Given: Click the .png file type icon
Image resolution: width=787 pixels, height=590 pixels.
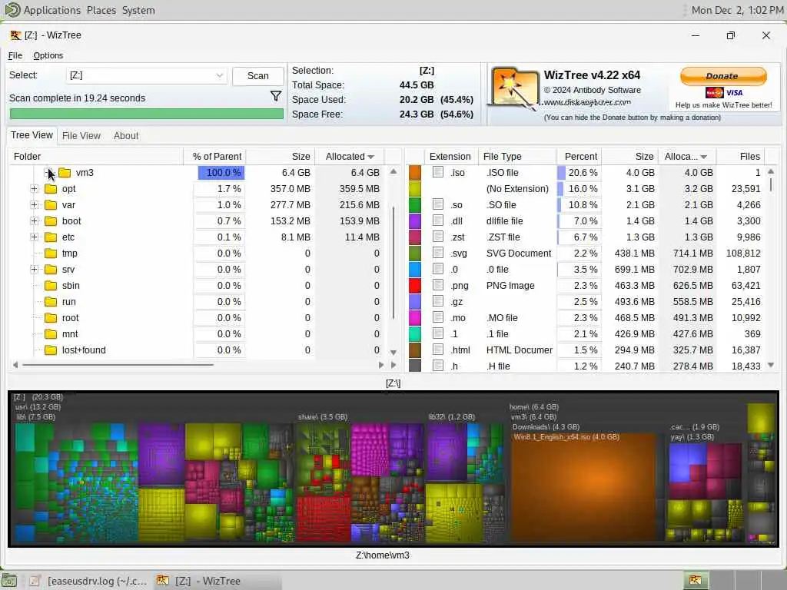Looking at the screenshot, I should pos(438,285).
